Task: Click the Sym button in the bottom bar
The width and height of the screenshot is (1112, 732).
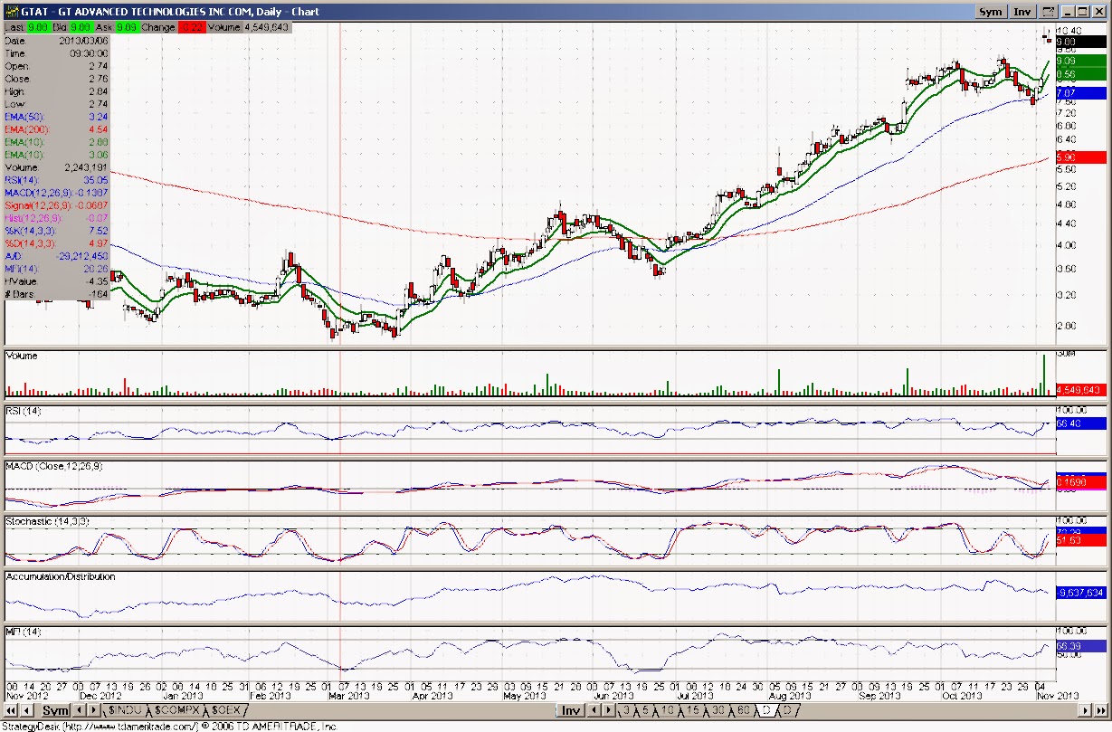Action: tap(56, 710)
